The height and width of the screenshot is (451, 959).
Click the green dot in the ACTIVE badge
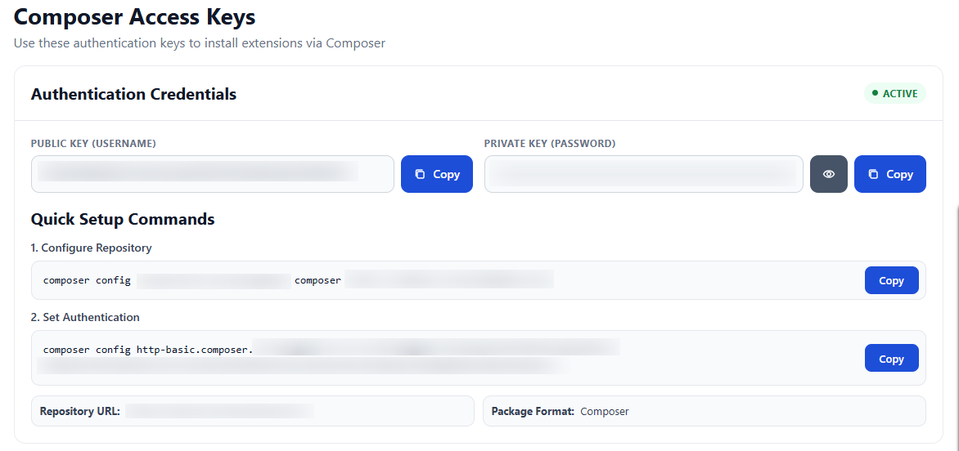(875, 94)
